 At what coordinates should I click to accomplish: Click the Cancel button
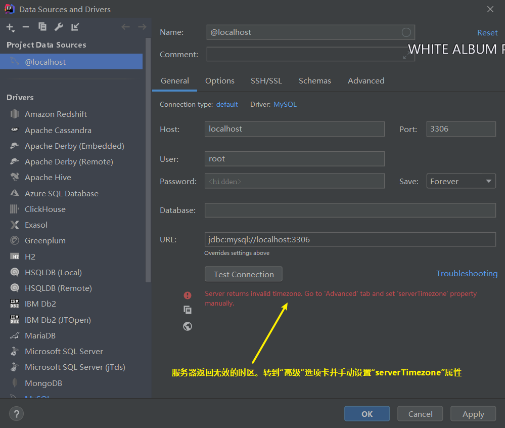point(420,414)
